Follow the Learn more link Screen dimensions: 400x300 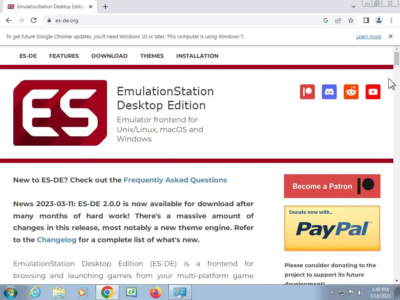[x=368, y=36]
